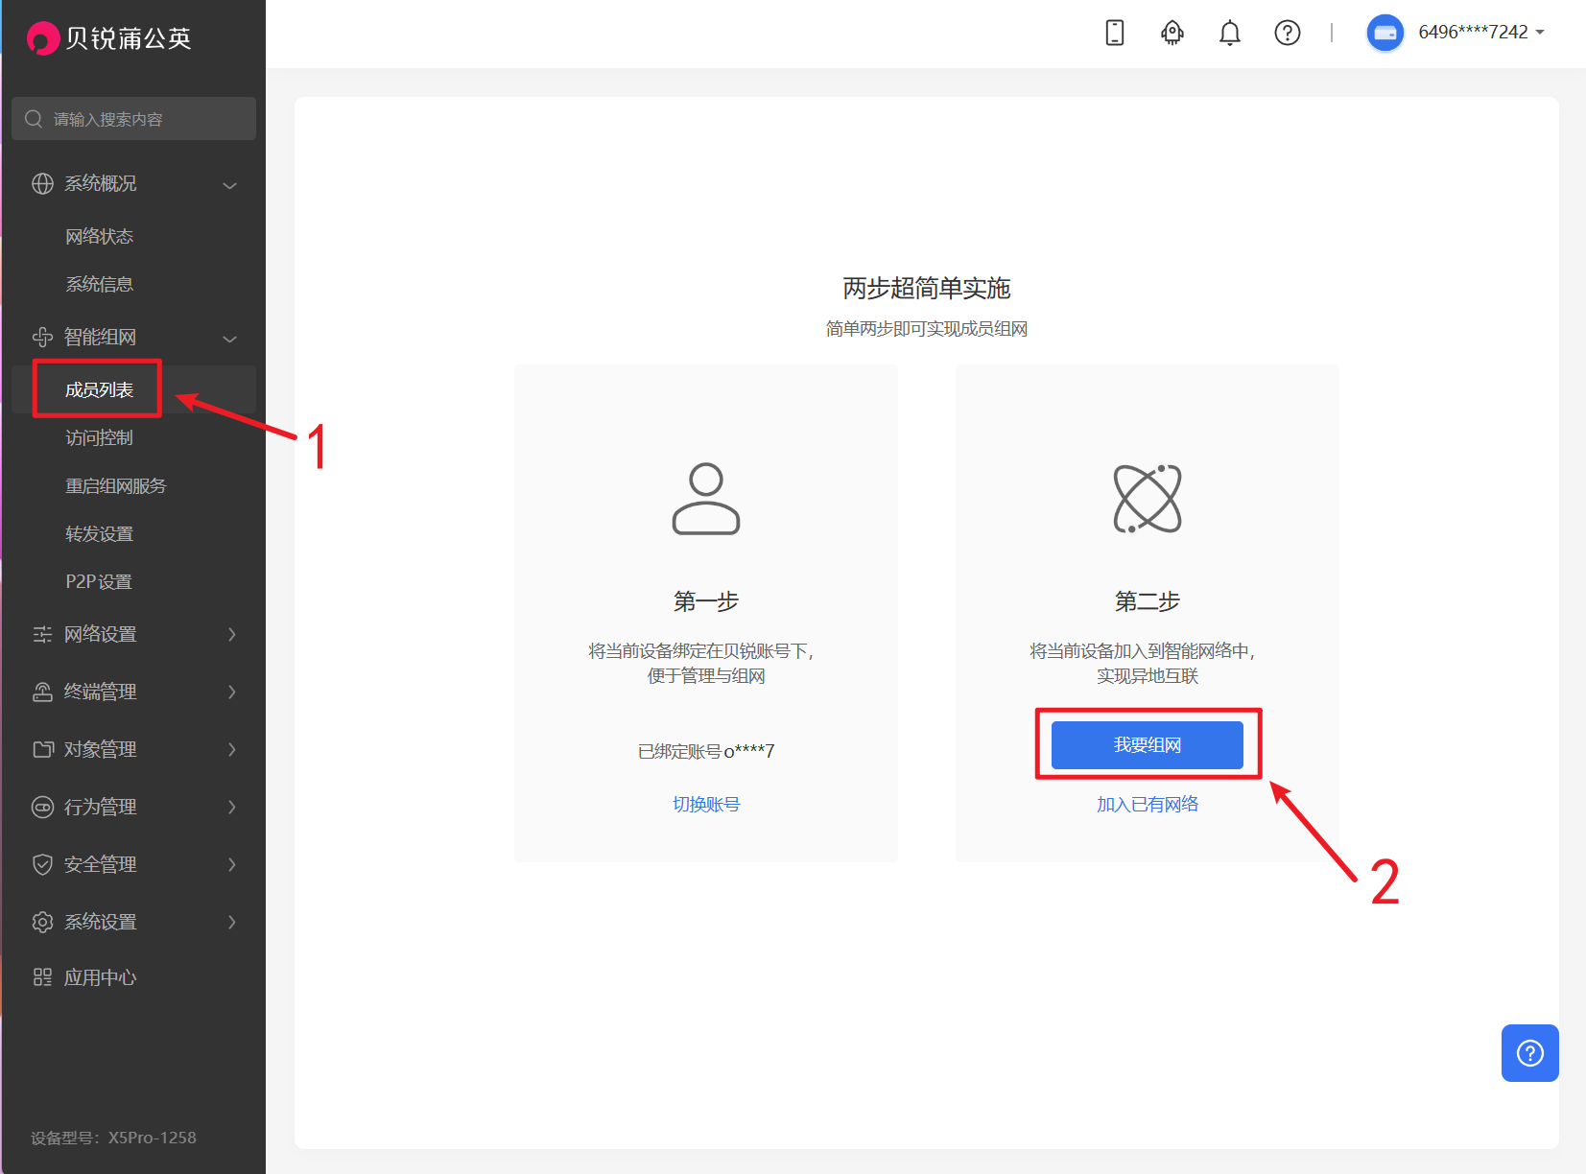Click 加入已有网络 link
The height and width of the screenshot is (1174, 1586).
coord(1148,804)
